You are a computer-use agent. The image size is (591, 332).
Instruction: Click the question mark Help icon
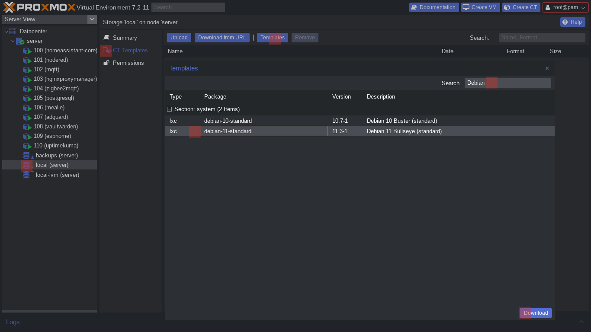[565, 22]
